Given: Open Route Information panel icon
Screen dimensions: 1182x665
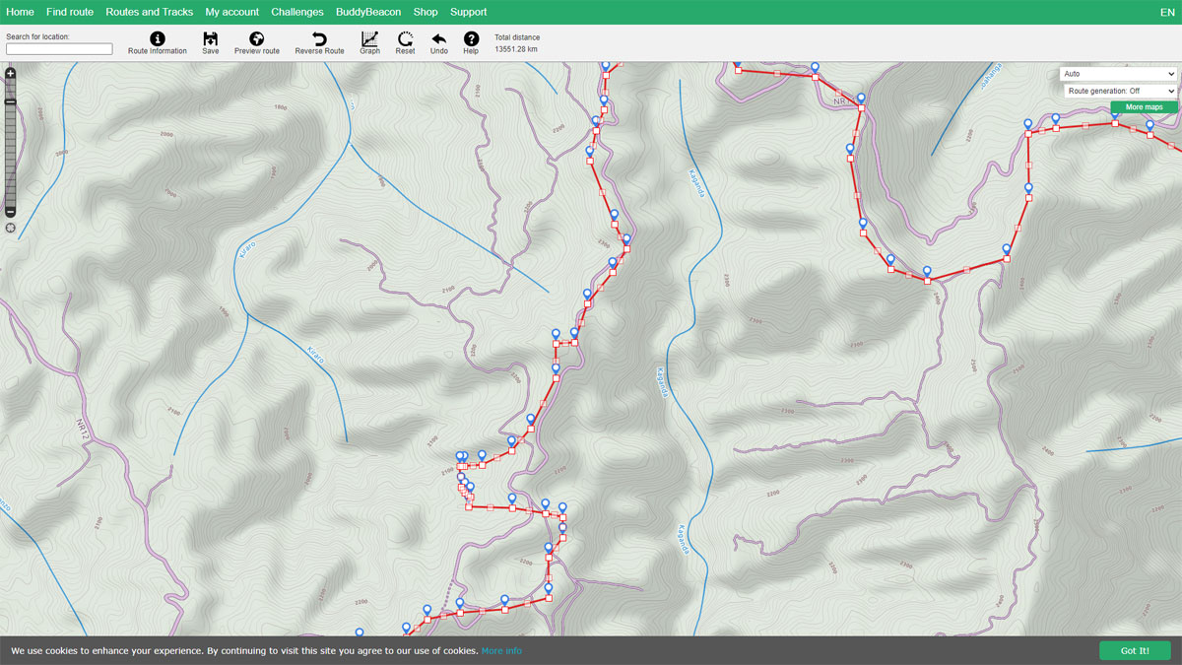Looking at the screenshot, I should coord(158,39).
